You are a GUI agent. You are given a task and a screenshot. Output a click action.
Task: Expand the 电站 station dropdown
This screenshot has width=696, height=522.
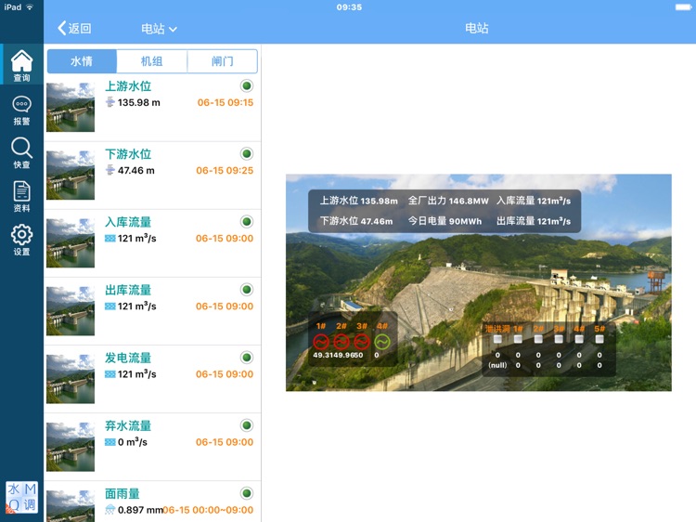click(x=159, y=29)
